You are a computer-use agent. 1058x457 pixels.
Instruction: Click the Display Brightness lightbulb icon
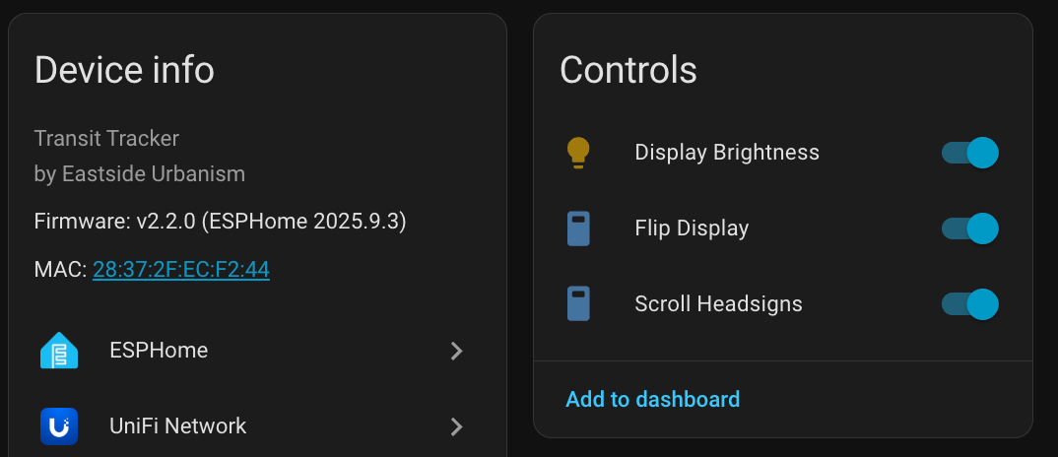coord(578,153)
